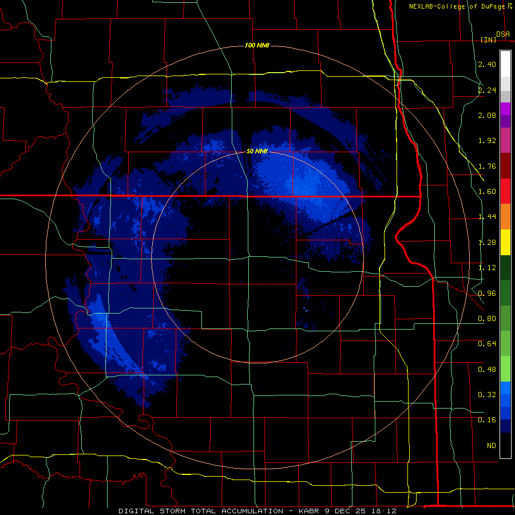The width and height of the screenshot is (515, 515).
Task: Click the 1.60 legend value
Action: (487, 192)
